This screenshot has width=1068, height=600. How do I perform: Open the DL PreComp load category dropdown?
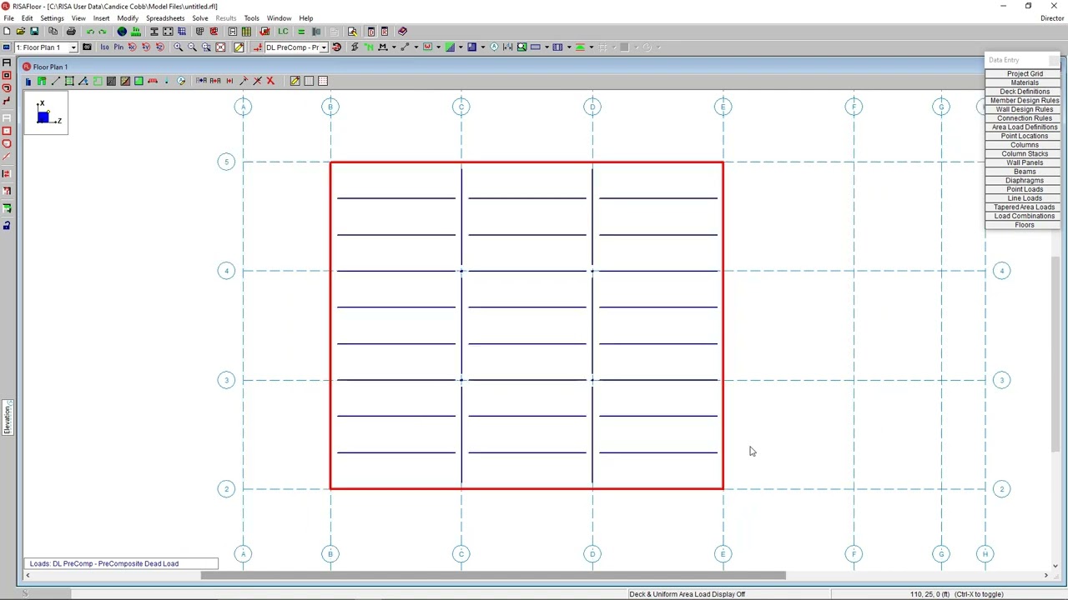(x=323, y=47)
